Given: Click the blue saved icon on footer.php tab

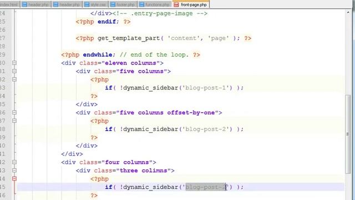Looking at the screenshot, I should point(113,5).
